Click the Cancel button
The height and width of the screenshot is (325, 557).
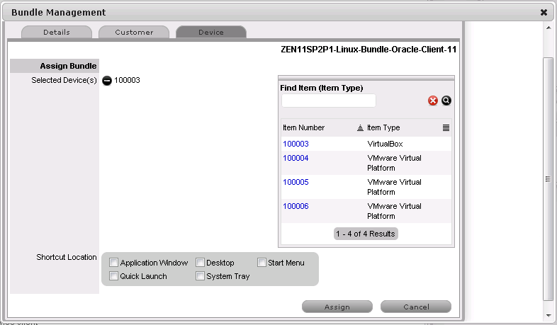point(416,307)
